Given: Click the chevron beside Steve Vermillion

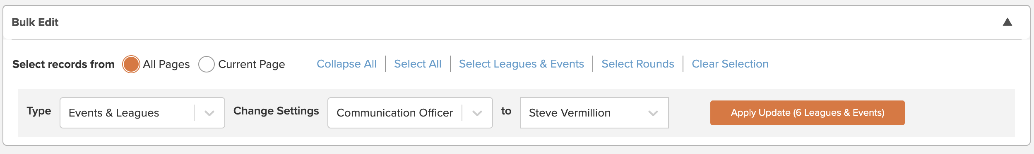Looking at the screenshot, I should [x=653, y=113].
